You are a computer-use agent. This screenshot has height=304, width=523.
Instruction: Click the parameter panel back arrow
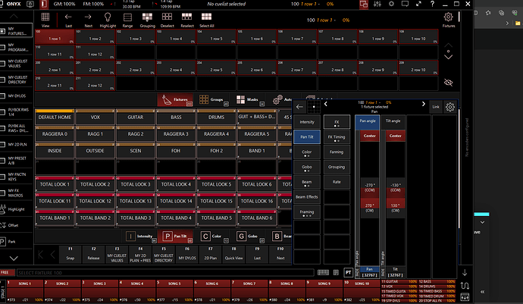point(299,107)
